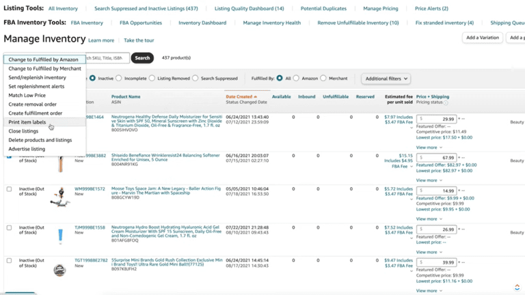
Task: Choose Set replenishment alerts from the menu
Action: click(44, 86)
